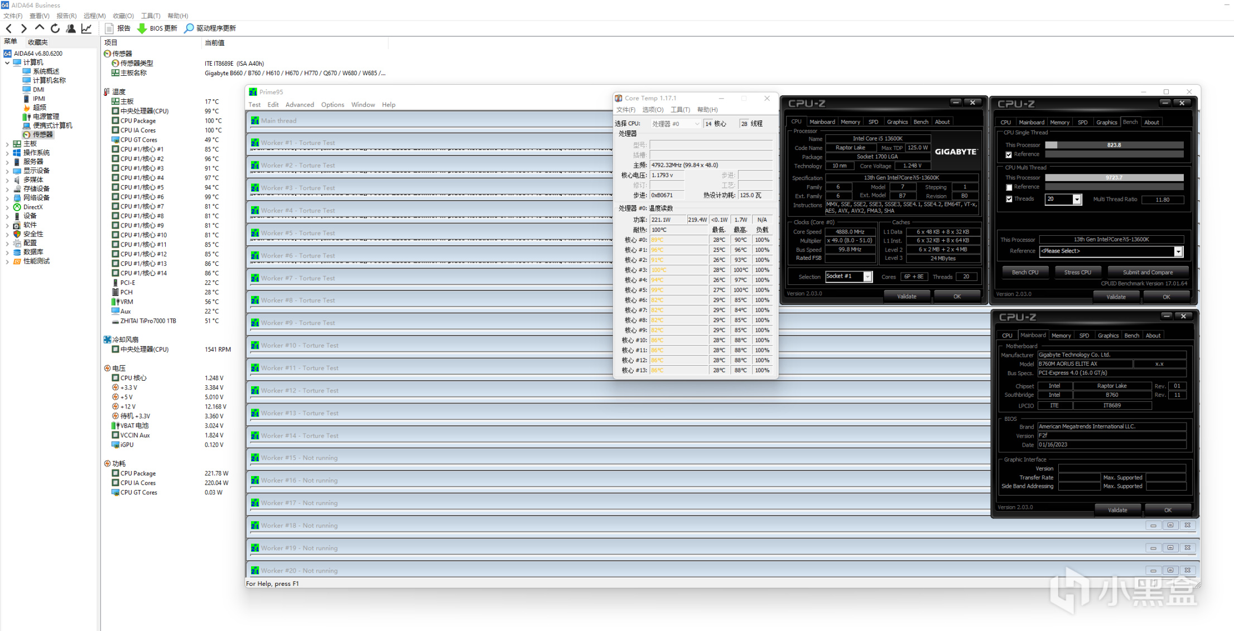Click the green BIOS 更新 download icon
This screenshot has height=631, width=1234.
coord(142,28)
